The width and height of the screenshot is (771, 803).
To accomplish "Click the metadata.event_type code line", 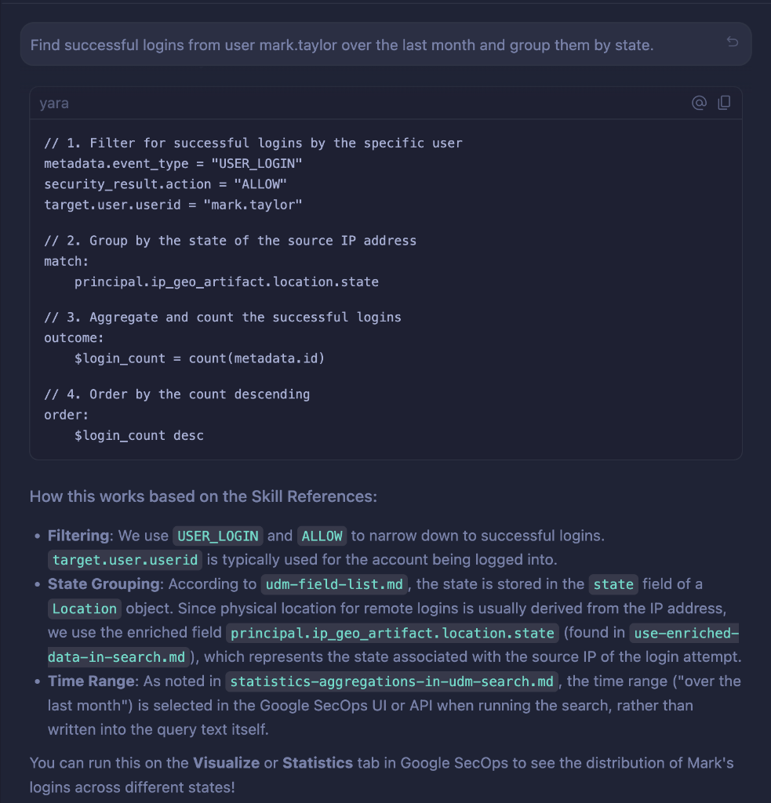I will 173,163.
